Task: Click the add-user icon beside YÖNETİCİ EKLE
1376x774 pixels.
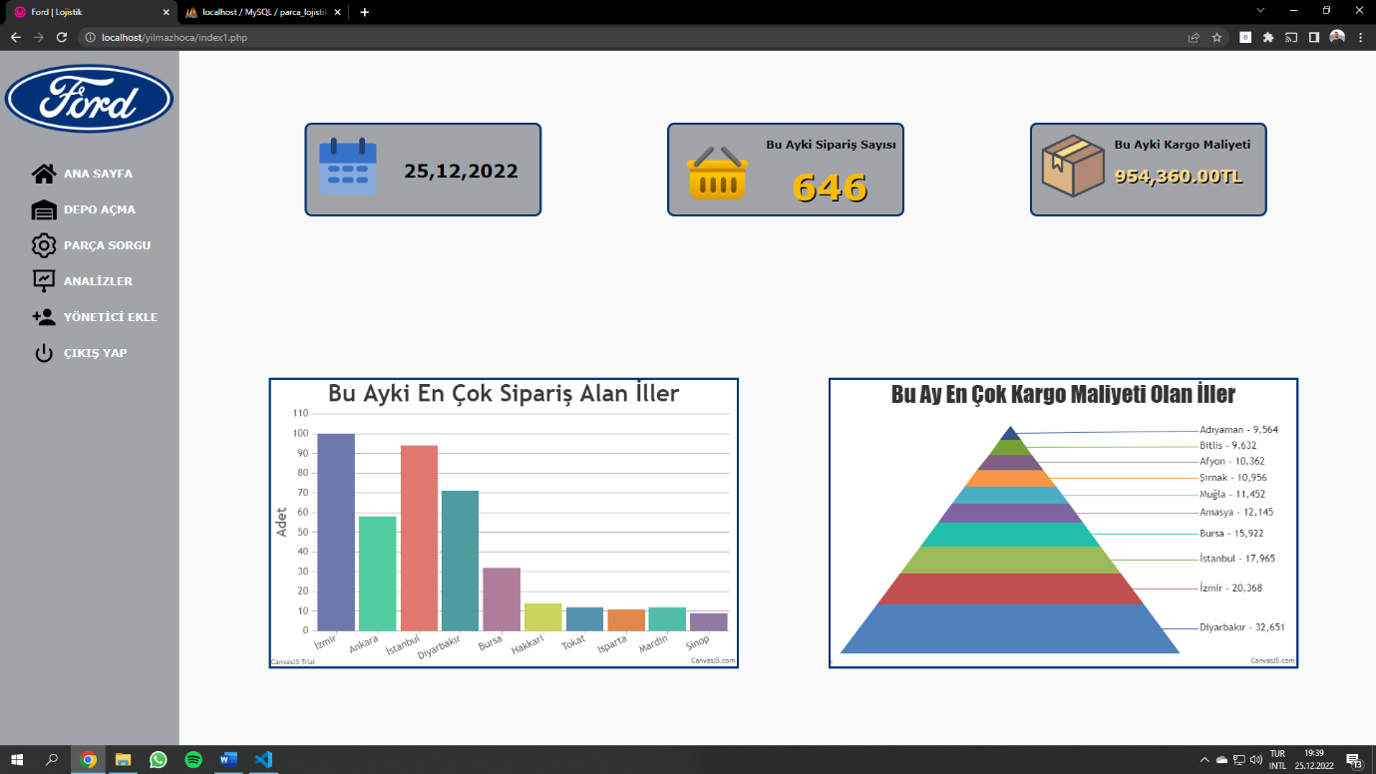Action: [44, 317]
